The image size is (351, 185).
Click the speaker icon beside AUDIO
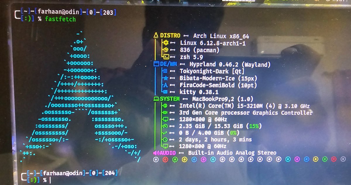156,153
